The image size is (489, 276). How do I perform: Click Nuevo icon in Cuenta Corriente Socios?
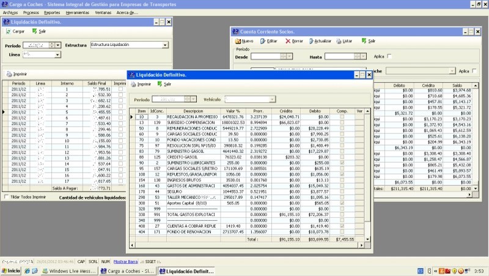click(237, 41)
